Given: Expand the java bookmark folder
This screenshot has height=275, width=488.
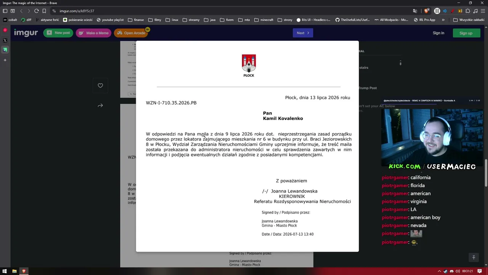Looking at the screenshot, I should click(x=210, y=20).
